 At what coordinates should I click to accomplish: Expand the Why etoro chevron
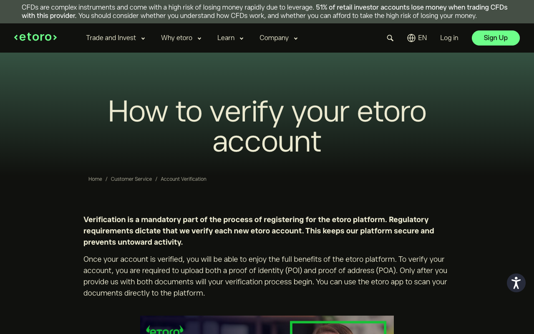tap(199, 38)
